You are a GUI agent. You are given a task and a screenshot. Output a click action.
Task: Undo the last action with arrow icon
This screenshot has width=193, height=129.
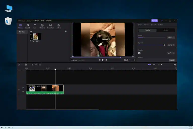tap(19, 64)
